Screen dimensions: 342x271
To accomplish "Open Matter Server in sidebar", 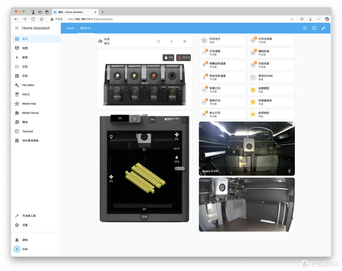I will [36, 113].
